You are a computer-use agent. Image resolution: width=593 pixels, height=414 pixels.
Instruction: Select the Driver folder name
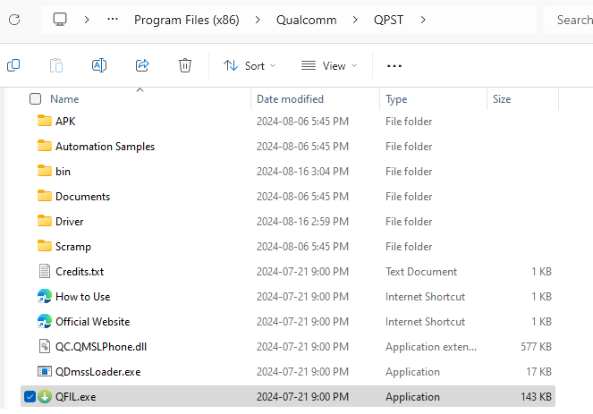tap(69, 221)
